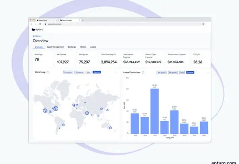This screenshot has height=164, width=239.
Task: Open the Visitors tab
Action: (83, 47)
